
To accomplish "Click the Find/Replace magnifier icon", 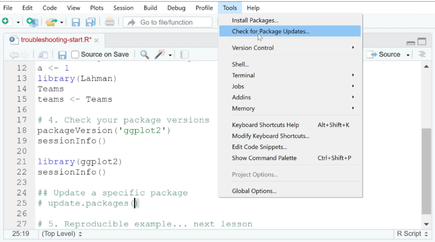I will click(144, 55).
